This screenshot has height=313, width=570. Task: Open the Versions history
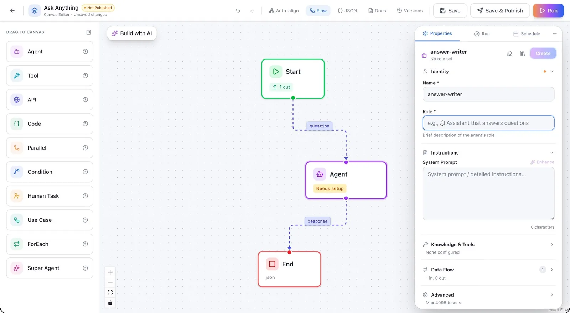410,11
